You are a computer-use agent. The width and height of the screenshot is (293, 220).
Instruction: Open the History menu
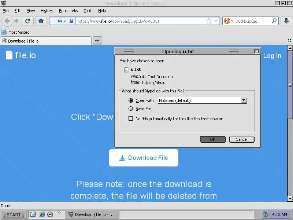pos(47,11)
